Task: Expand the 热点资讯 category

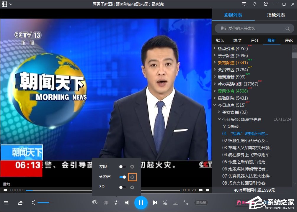Action: coord(215,49)
